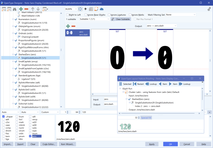The image size is (213, 148).
Task: Confirm with the OK button
Action: 170,144
